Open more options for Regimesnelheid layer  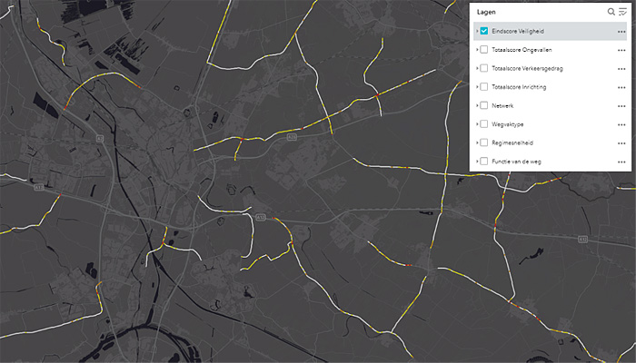621,143
